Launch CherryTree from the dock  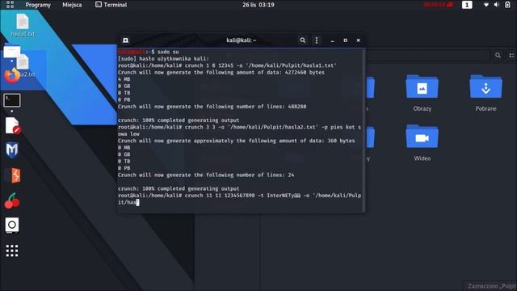(12, 200)
